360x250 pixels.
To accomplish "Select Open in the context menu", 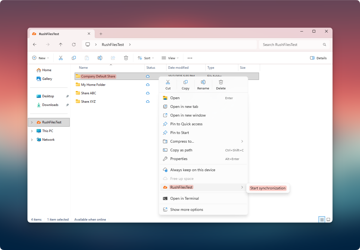I will pyautogui.click(x=203, y=98).
